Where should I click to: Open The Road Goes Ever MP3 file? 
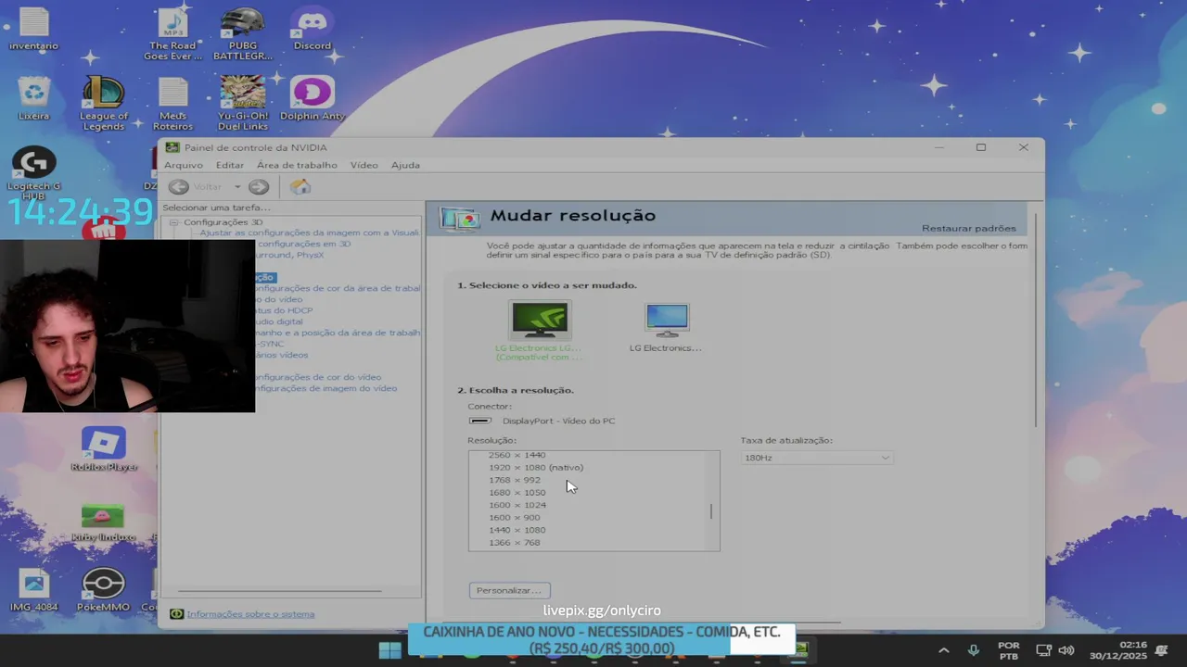point(172,35)
